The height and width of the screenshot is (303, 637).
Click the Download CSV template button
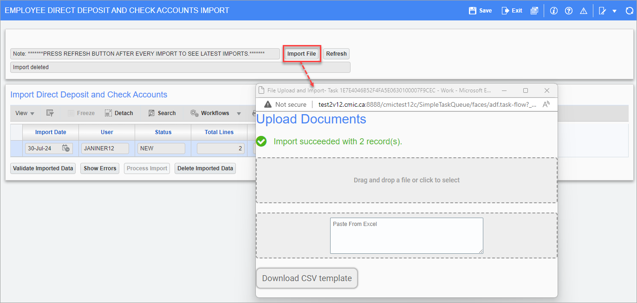[307, 278]
